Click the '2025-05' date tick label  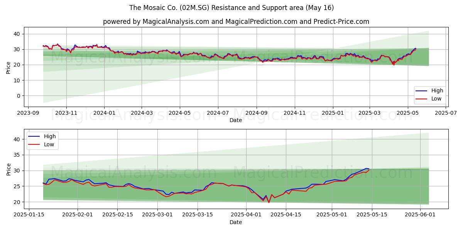coord(407,113)
